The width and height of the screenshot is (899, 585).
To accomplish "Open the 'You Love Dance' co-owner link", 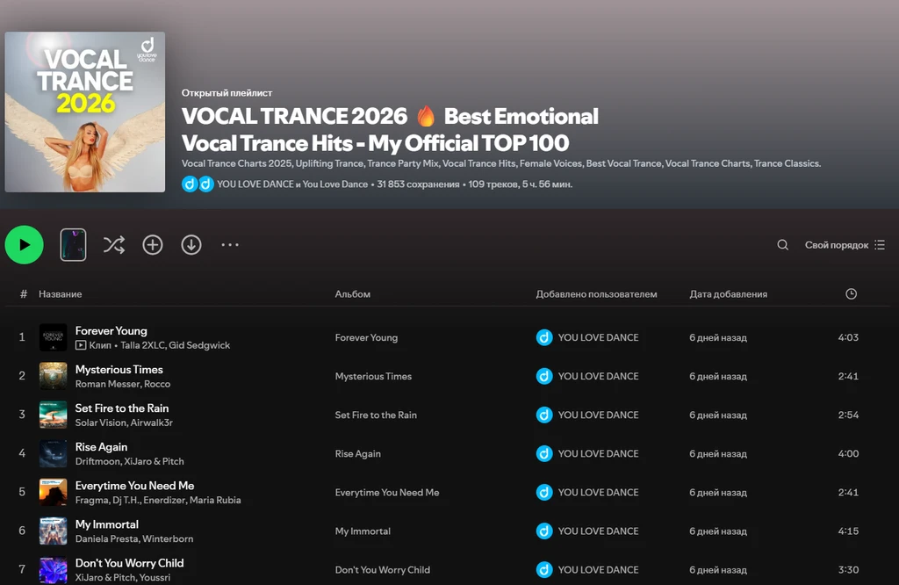I will click(334, 184).
